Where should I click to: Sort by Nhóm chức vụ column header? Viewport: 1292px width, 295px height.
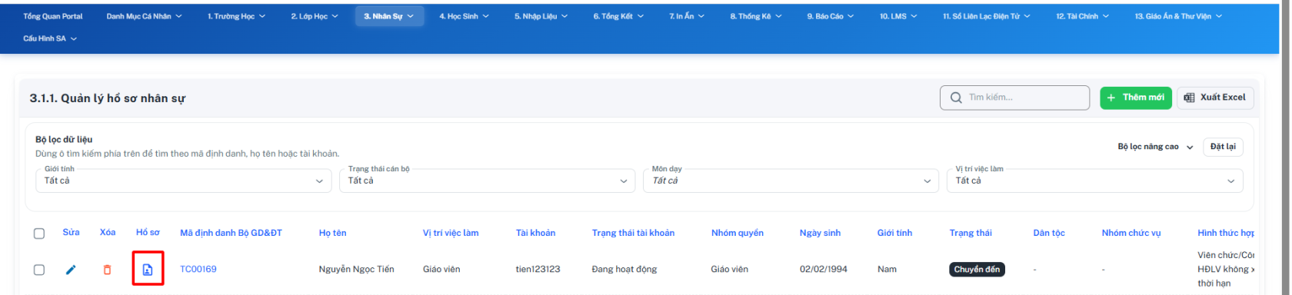[x=1131, y=233]
